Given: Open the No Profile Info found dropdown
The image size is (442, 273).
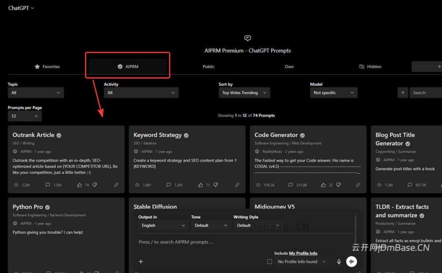Looking at the screenshot, I should tap(301, 262).
